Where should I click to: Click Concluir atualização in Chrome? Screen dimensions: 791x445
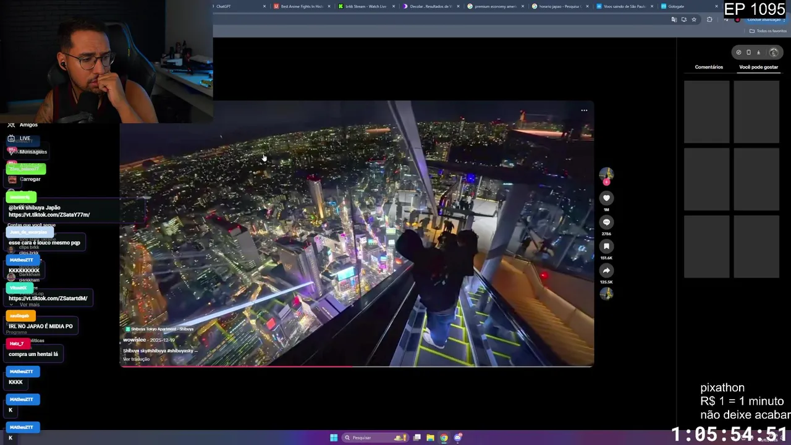(x=764, y=20)
